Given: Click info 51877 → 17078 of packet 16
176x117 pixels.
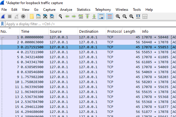Looking at the screenshot, I should pos(155,112).
